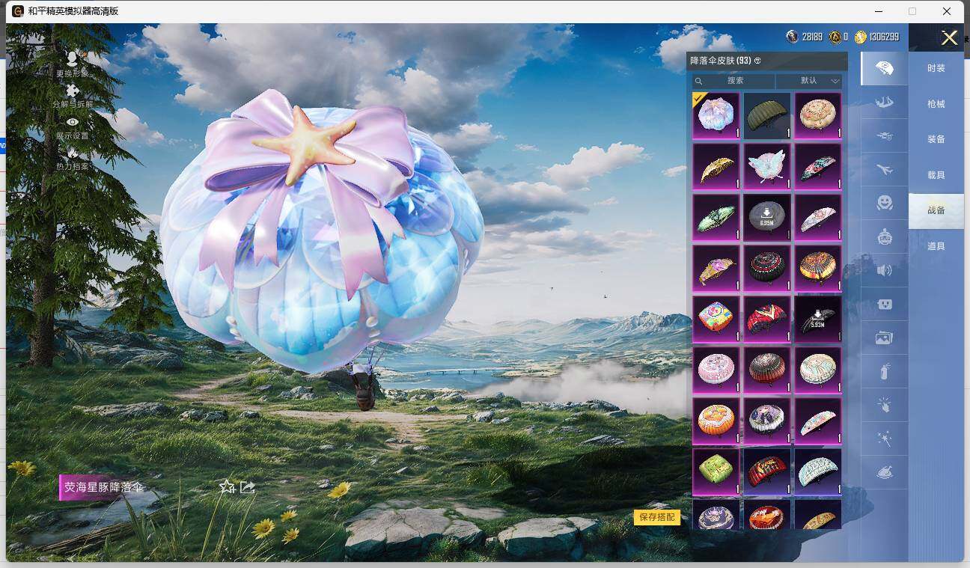Select the tapping hand category icon
Screen dimensions: 970x568
[884, 405]
